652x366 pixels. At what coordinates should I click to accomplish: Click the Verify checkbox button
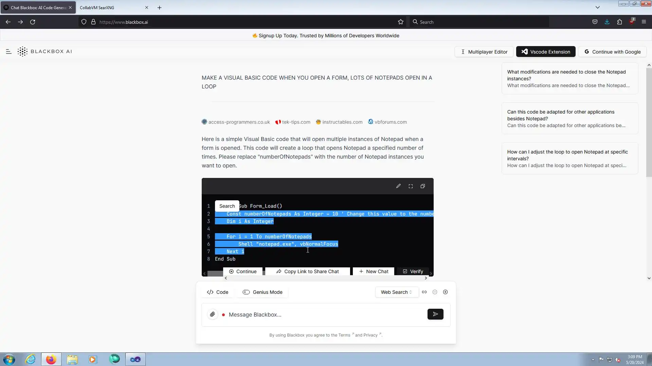click(413, 271)
